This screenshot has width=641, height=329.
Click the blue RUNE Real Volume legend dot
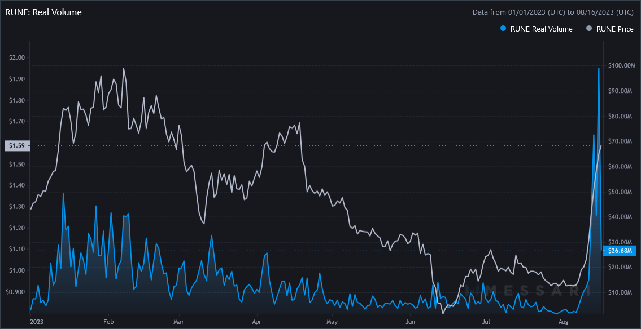[x=503, y=29]
